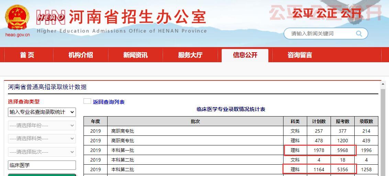389x176 pixels.
Task: Open the 咨询留言 tab
Action: click(300, 55)
